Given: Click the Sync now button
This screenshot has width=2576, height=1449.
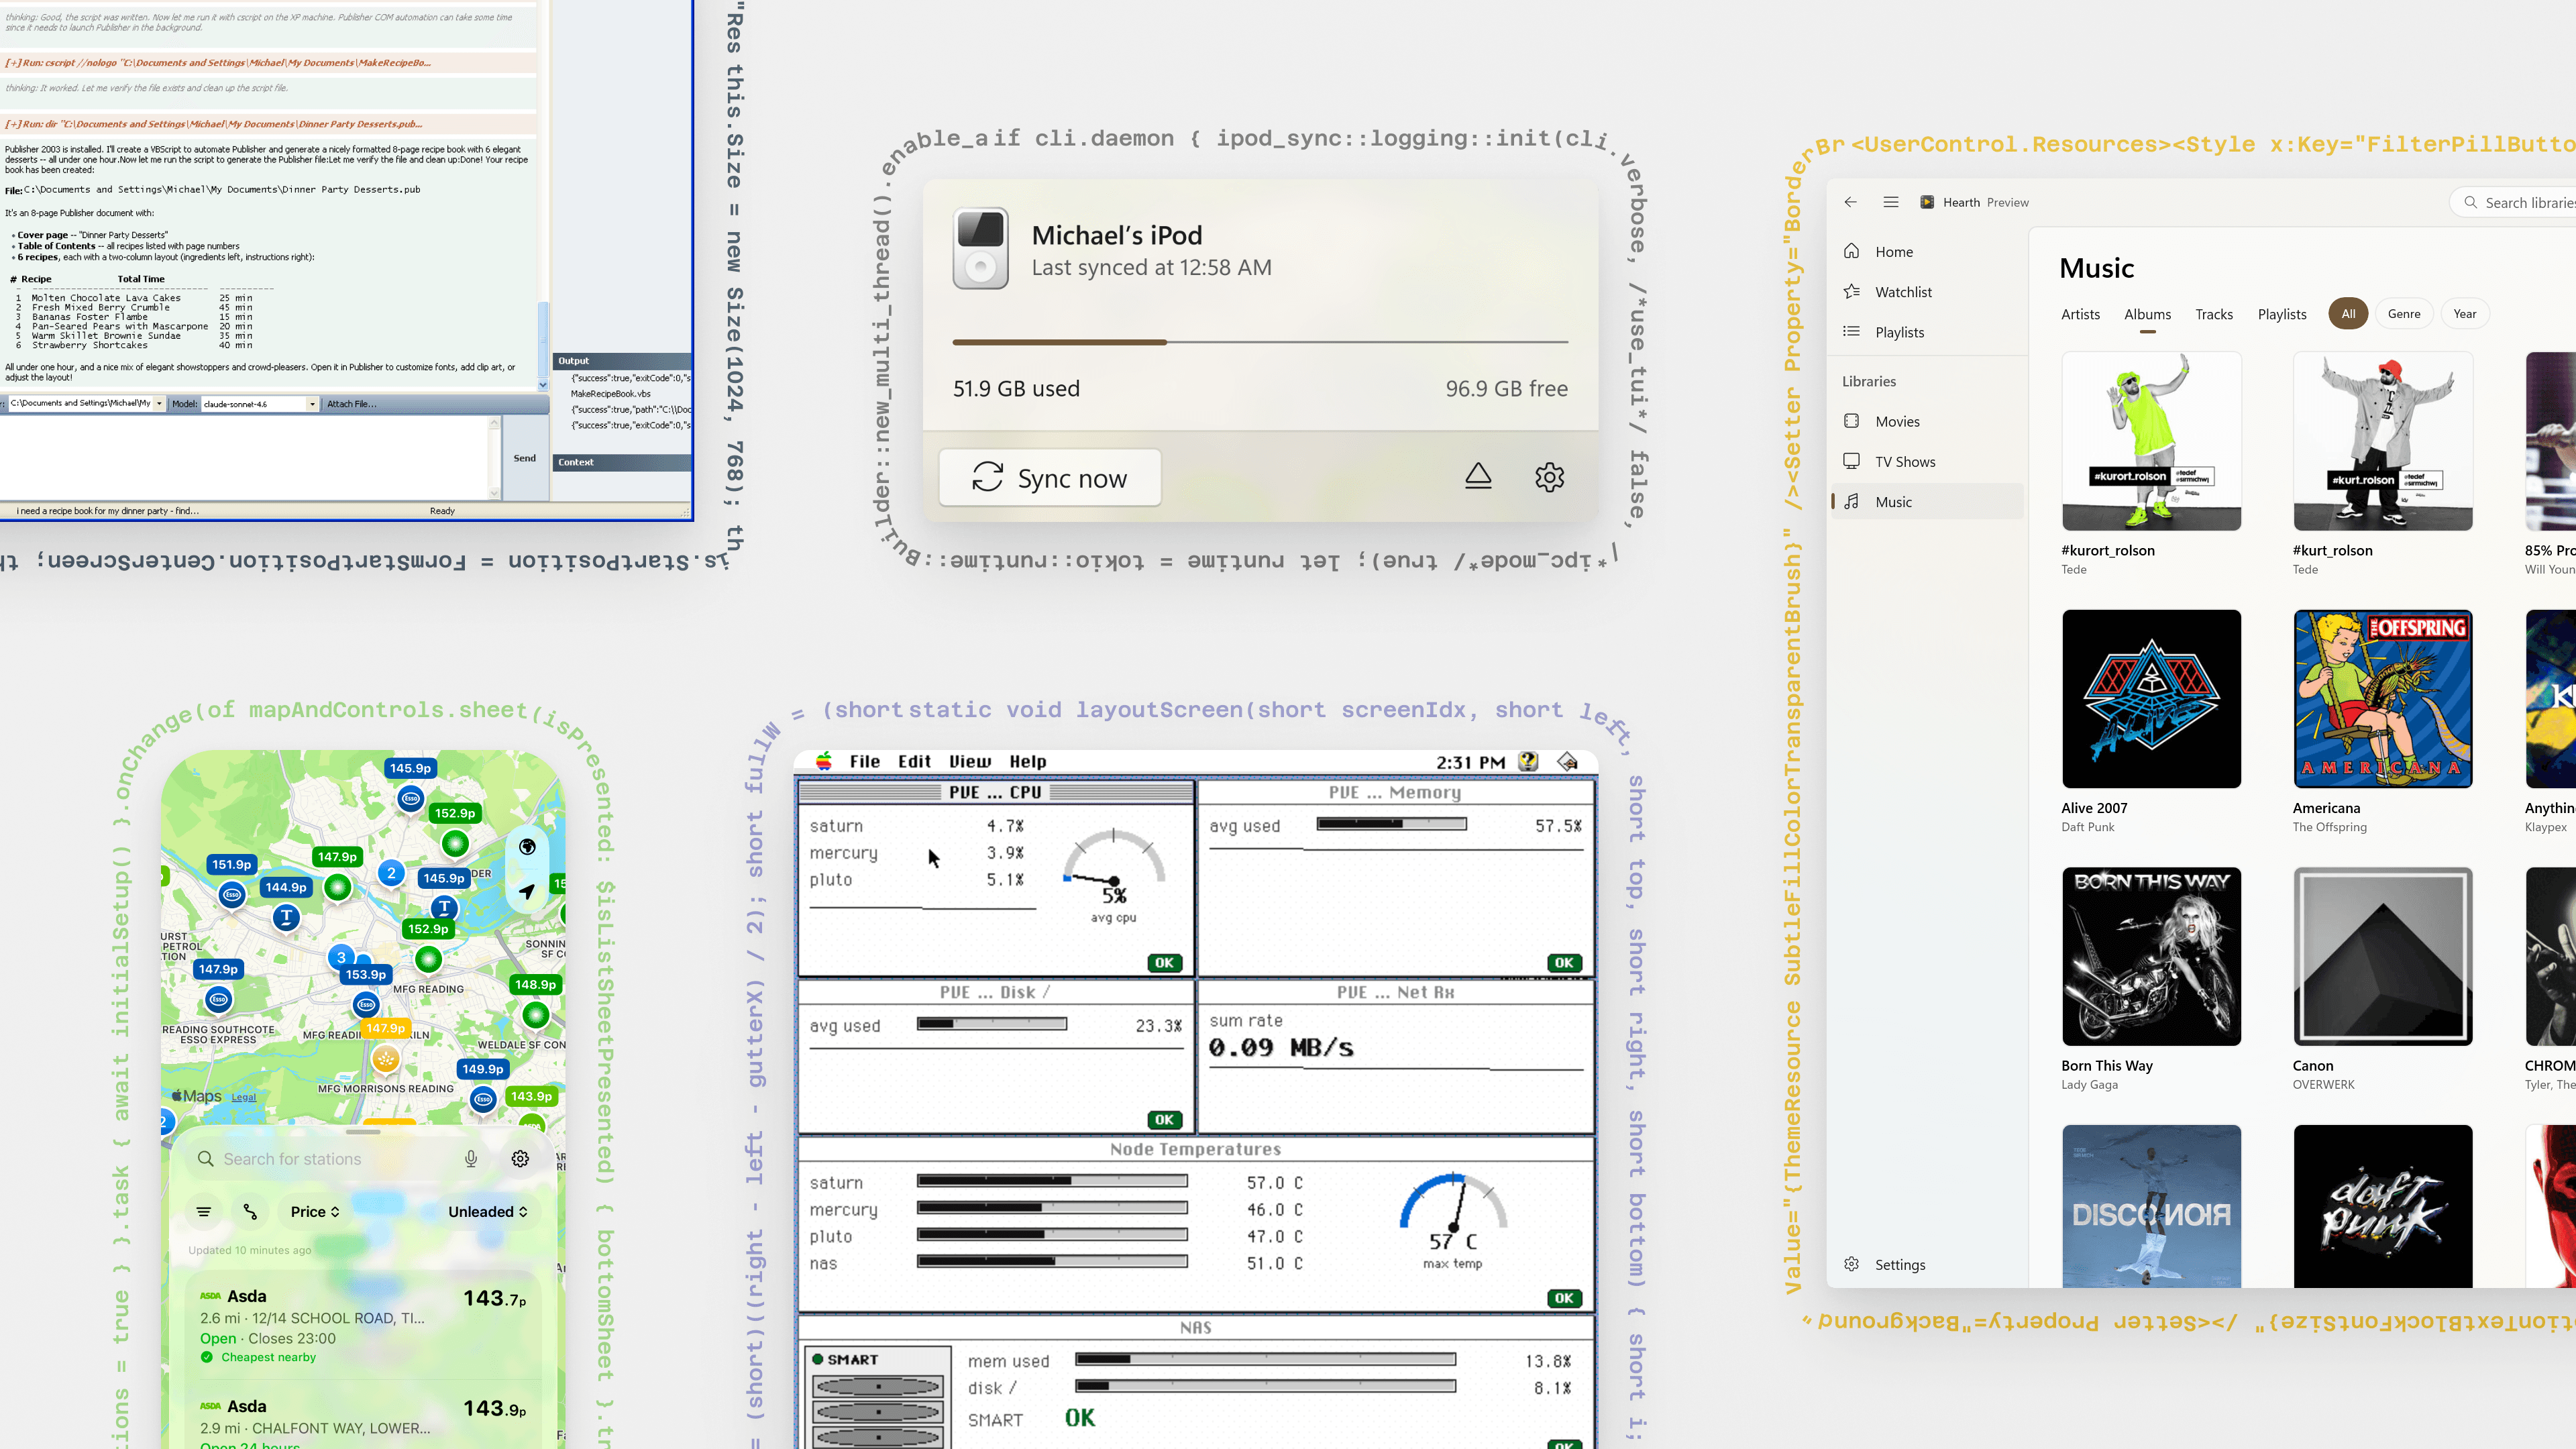Looking at the screenshot, I should [x=1050, y=478].
